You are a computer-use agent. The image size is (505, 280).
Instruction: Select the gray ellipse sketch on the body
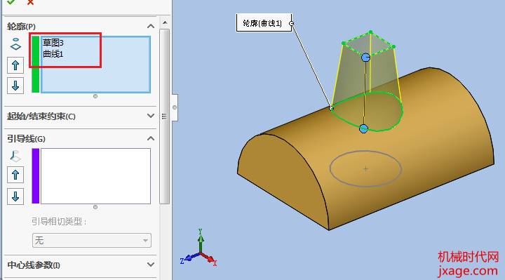(x=365, y=168)
